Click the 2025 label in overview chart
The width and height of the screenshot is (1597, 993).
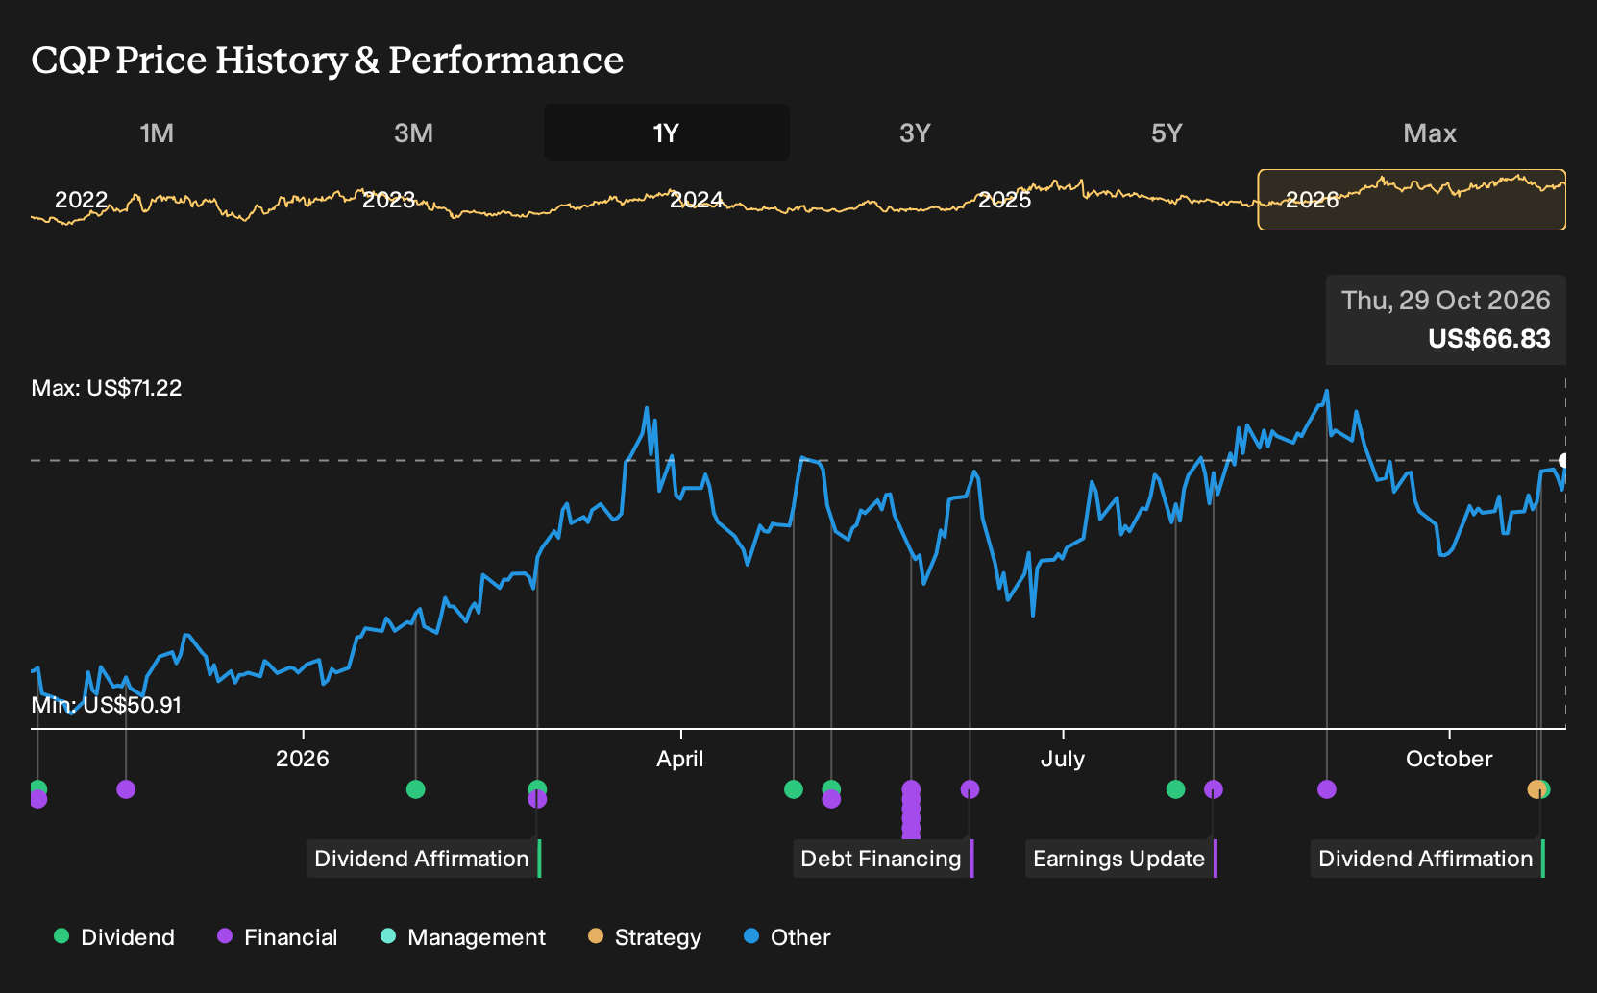point(1004,200)
